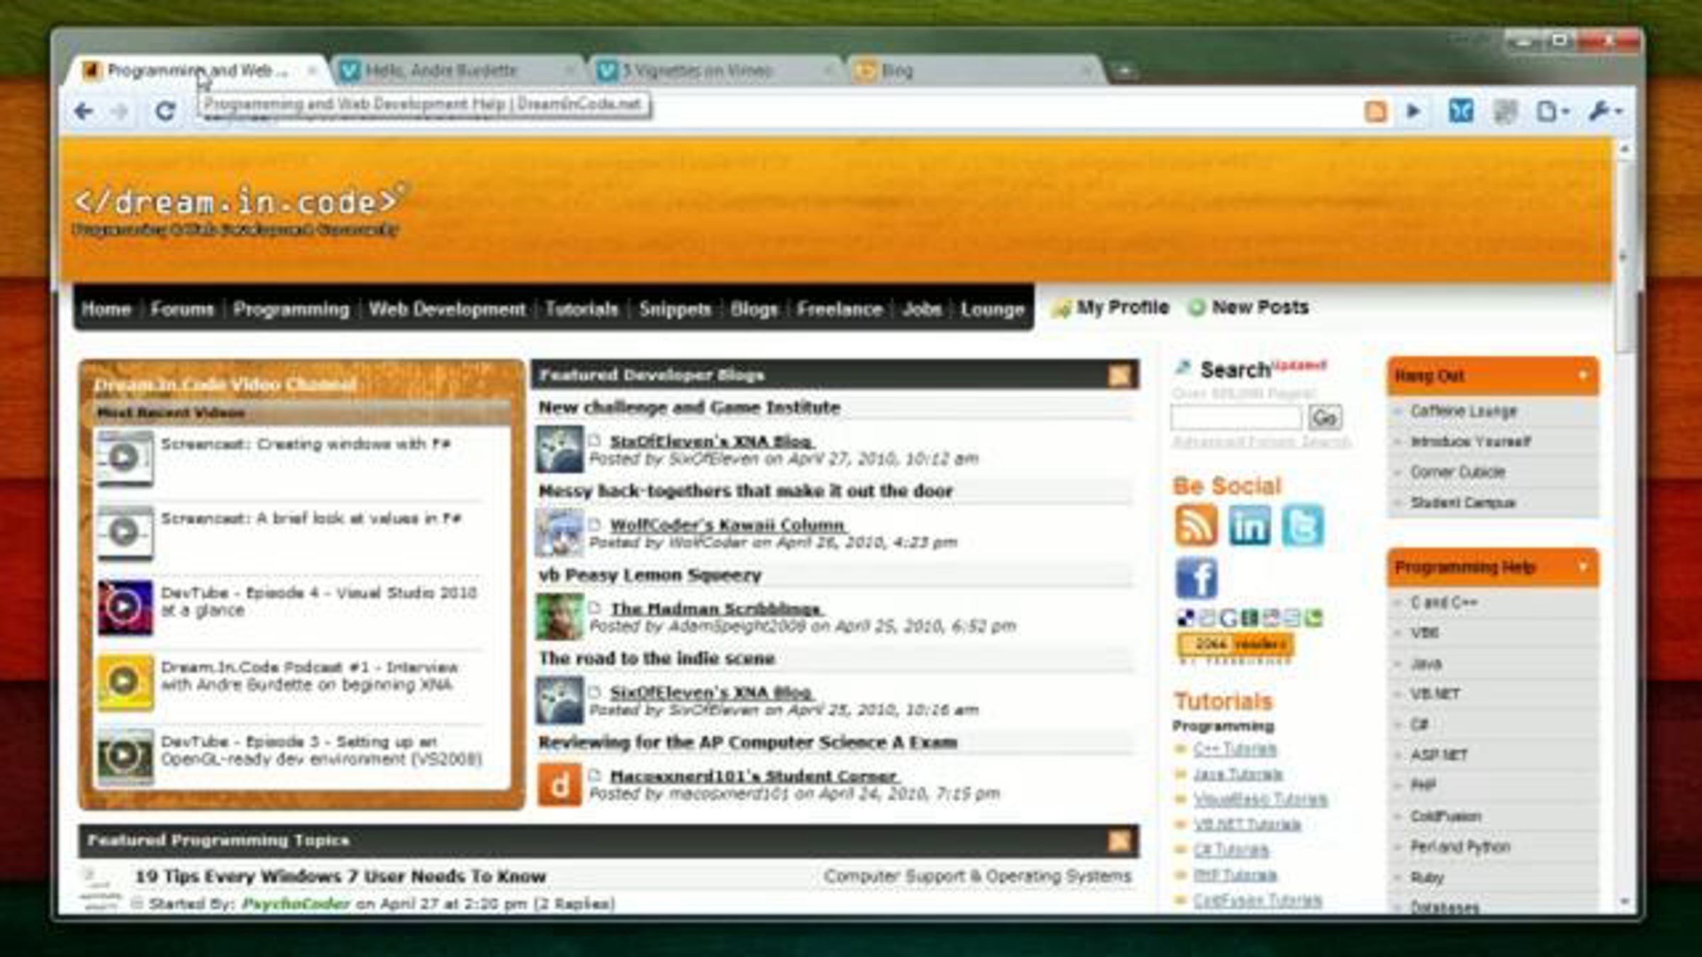Collapse the Hang Out sidebar panel

pos(1582,375)
